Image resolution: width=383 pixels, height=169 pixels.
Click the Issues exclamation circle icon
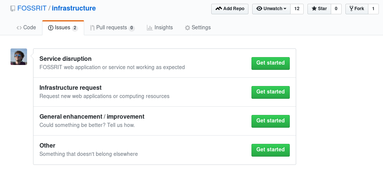(x=51, y=28)
